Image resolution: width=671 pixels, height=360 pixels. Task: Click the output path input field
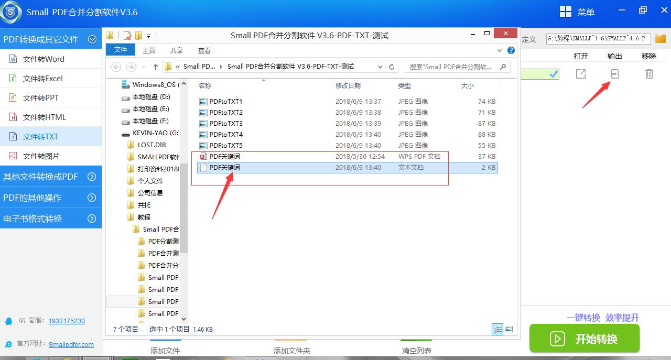click(x=599, y=39)
